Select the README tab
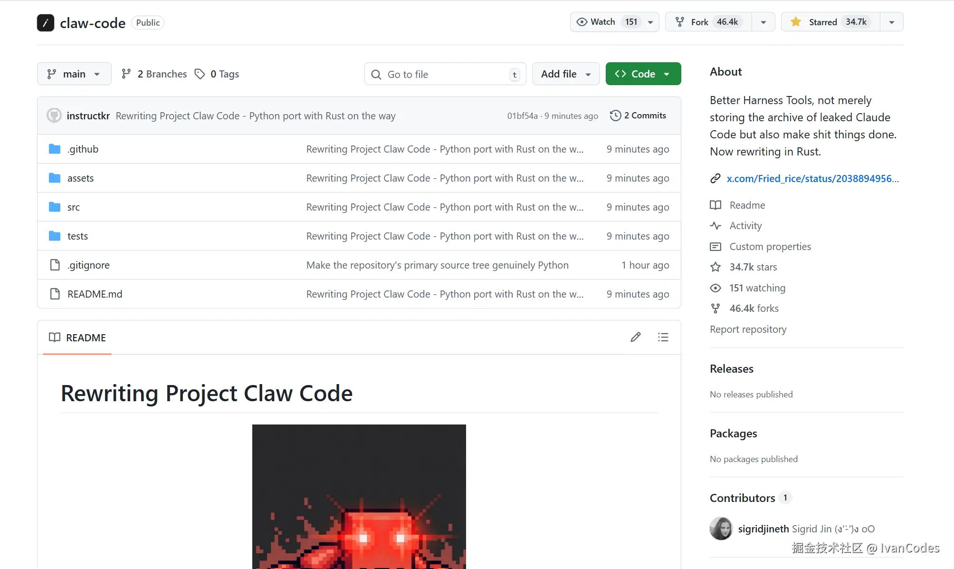The image size is (954, 569). [77, 338]
